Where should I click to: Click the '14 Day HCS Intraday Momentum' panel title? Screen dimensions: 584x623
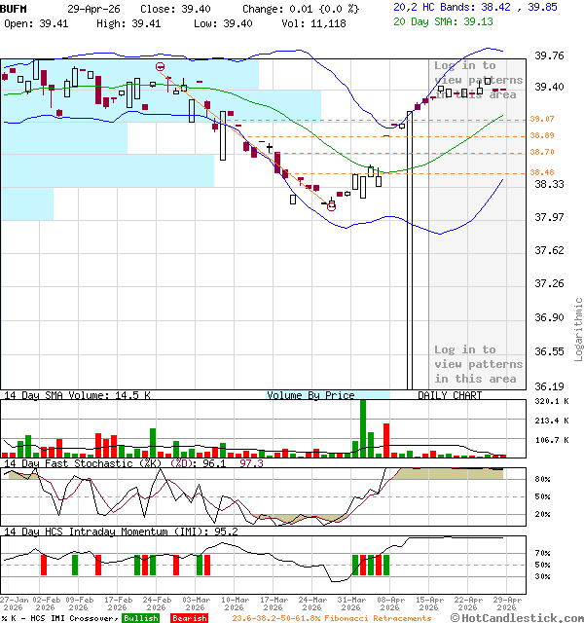pos(105,532)
